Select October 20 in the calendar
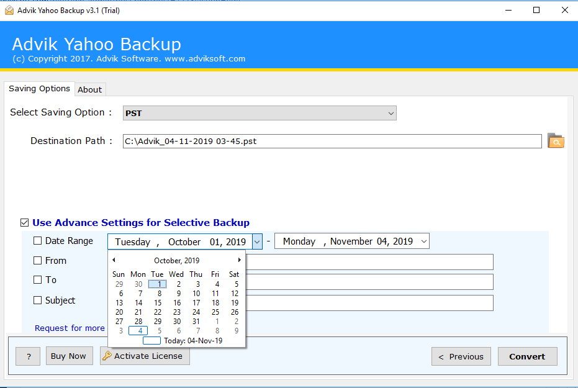The image size is (578, 388). [x=119, y=312]
